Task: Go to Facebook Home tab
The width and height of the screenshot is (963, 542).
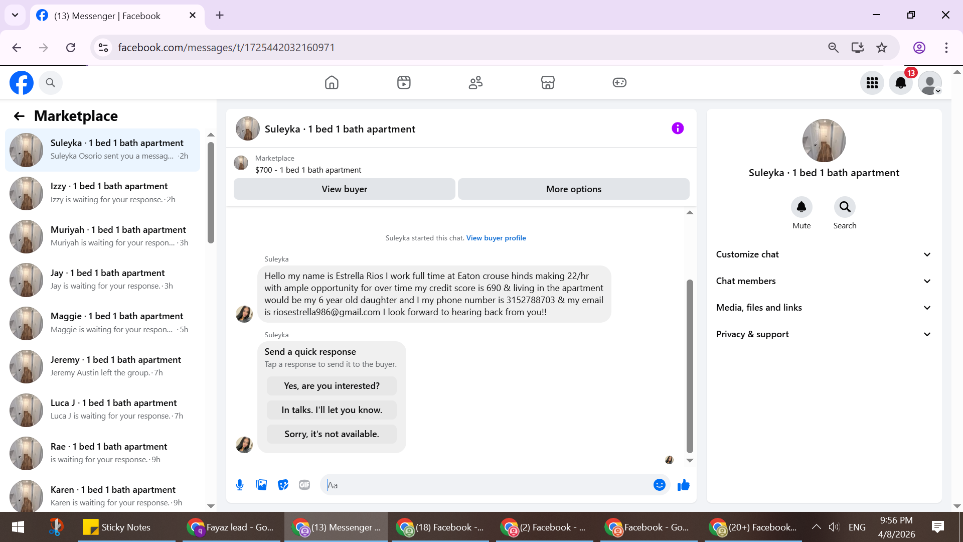Action: point(332,83)
